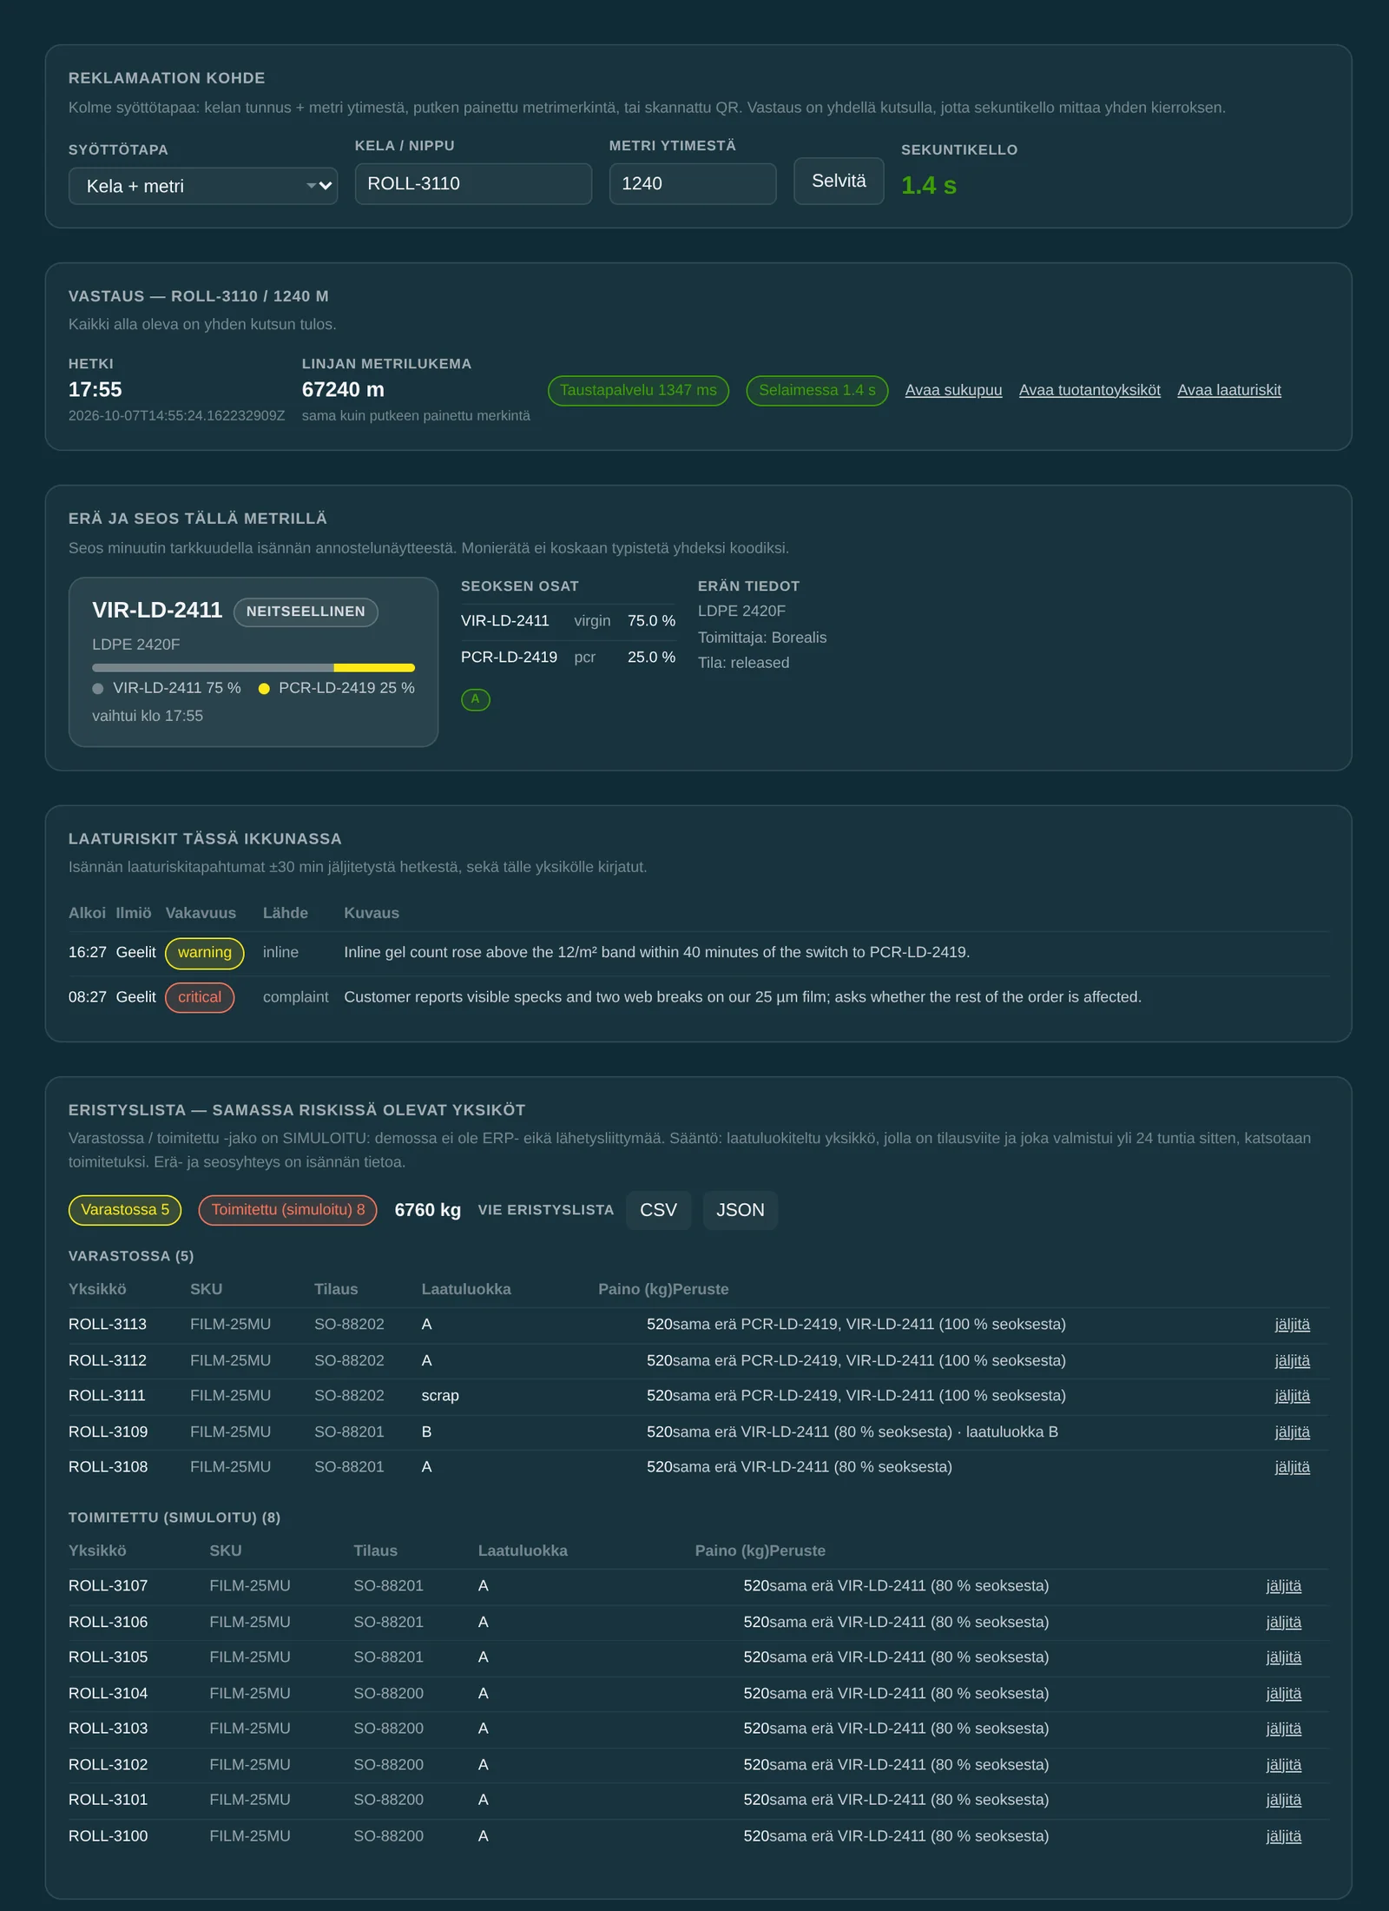Click the scrap grade cell of ROLL-3111
Viewport: 1389px width, 1911px height.
(x=440, y=1396)
